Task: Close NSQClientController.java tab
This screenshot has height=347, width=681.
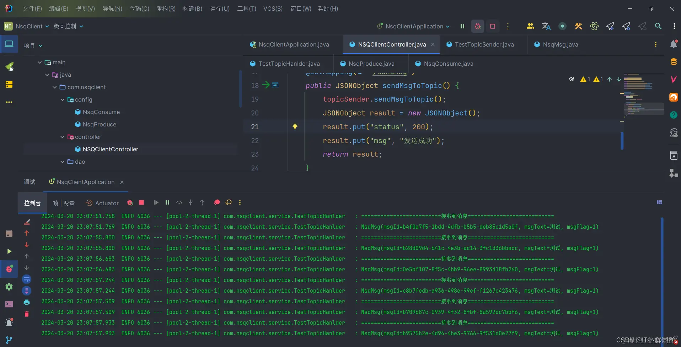Action: (433, 44)
